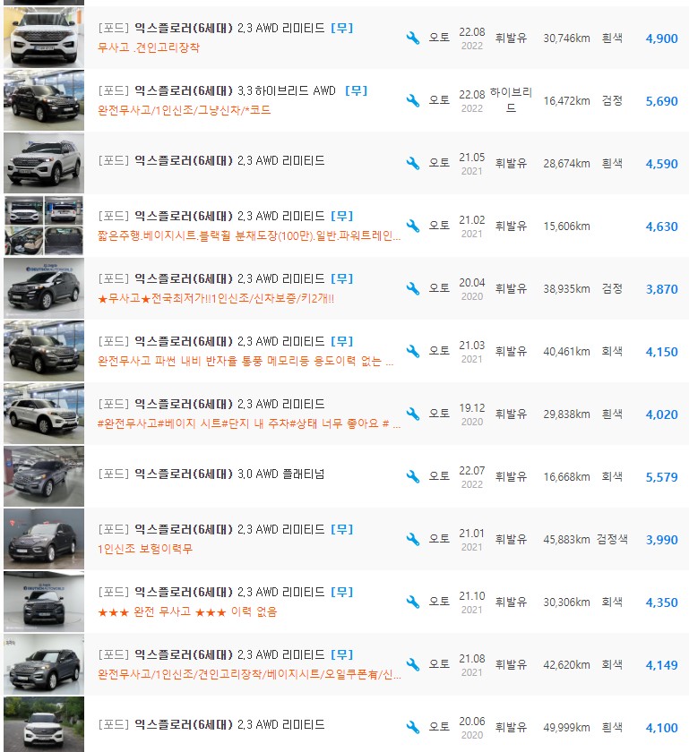Click registration date 22.07
This screenshot has height=752, width=689.
pos(472,471)
